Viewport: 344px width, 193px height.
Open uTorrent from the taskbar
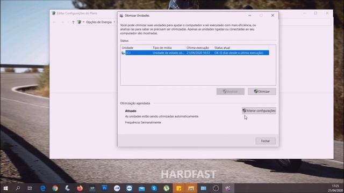166,188
